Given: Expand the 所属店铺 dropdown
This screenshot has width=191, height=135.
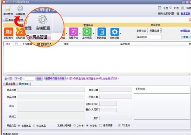Looking at the screenshot, I should (161, 31).
